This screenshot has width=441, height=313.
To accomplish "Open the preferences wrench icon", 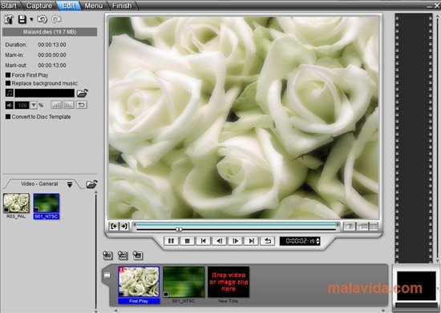I will (9, 19).
